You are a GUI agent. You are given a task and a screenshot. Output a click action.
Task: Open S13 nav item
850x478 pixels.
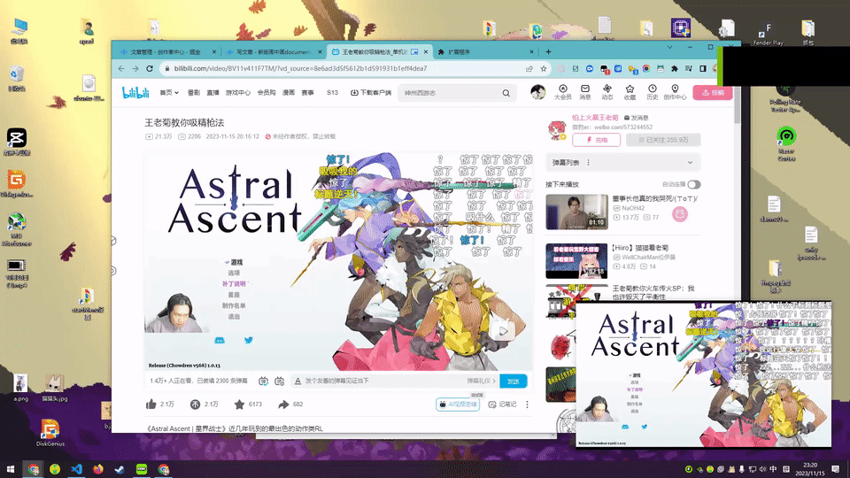click(x=332, y=93)
